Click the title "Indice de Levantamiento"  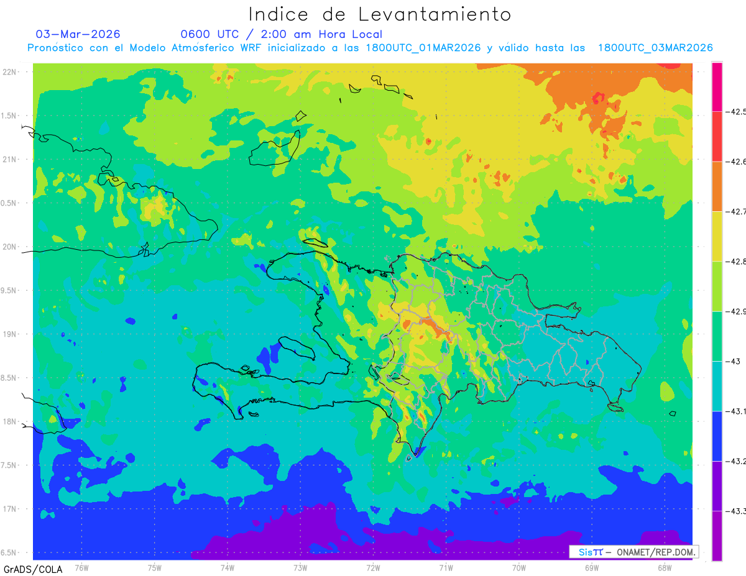point(380,14)
